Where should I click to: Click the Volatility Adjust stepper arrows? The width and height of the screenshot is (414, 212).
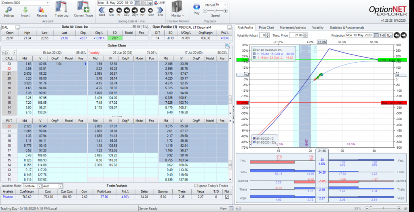tap(268, 35)
